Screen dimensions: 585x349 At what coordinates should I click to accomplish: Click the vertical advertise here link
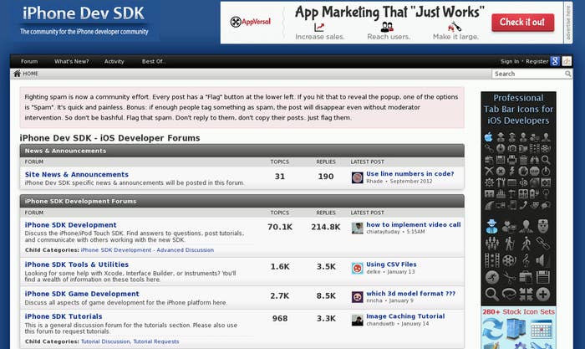coord(568,23)
